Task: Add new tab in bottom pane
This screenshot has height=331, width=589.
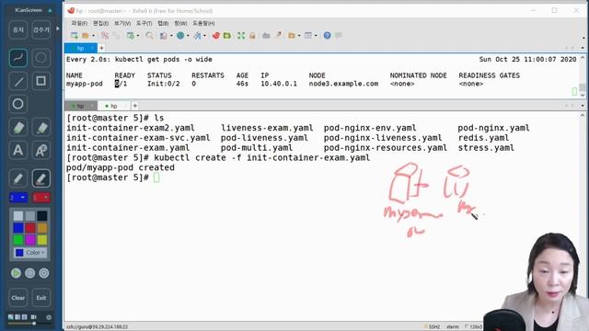Action: (135, 106)
